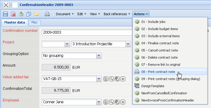211x108 pixels.
Task: Clear the Employee field with X icon
Action: click(x=123, y=102)
